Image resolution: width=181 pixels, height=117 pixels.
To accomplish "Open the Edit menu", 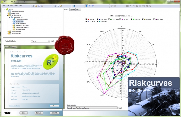I will [8, 6].
